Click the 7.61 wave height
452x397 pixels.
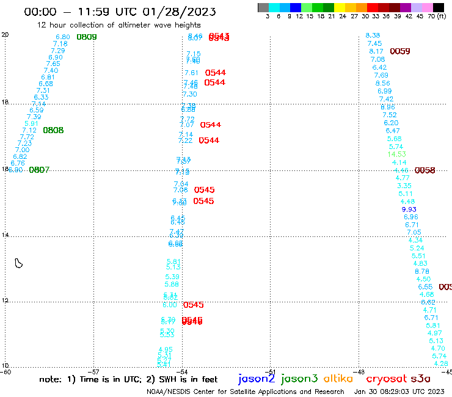191,73
